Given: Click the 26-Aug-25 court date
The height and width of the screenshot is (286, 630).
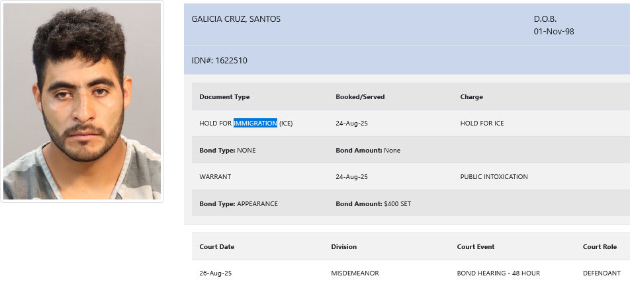Looking at the screenshot, I should point(215,273).
